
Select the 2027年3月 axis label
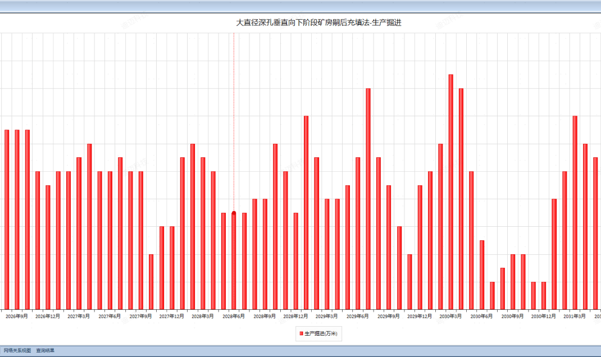tap(79, 317)
